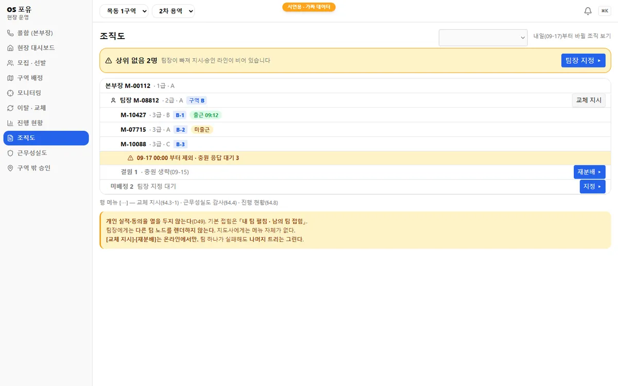Select member M-10427
This screenshot has height=386, width=618.
coord(355,115)
